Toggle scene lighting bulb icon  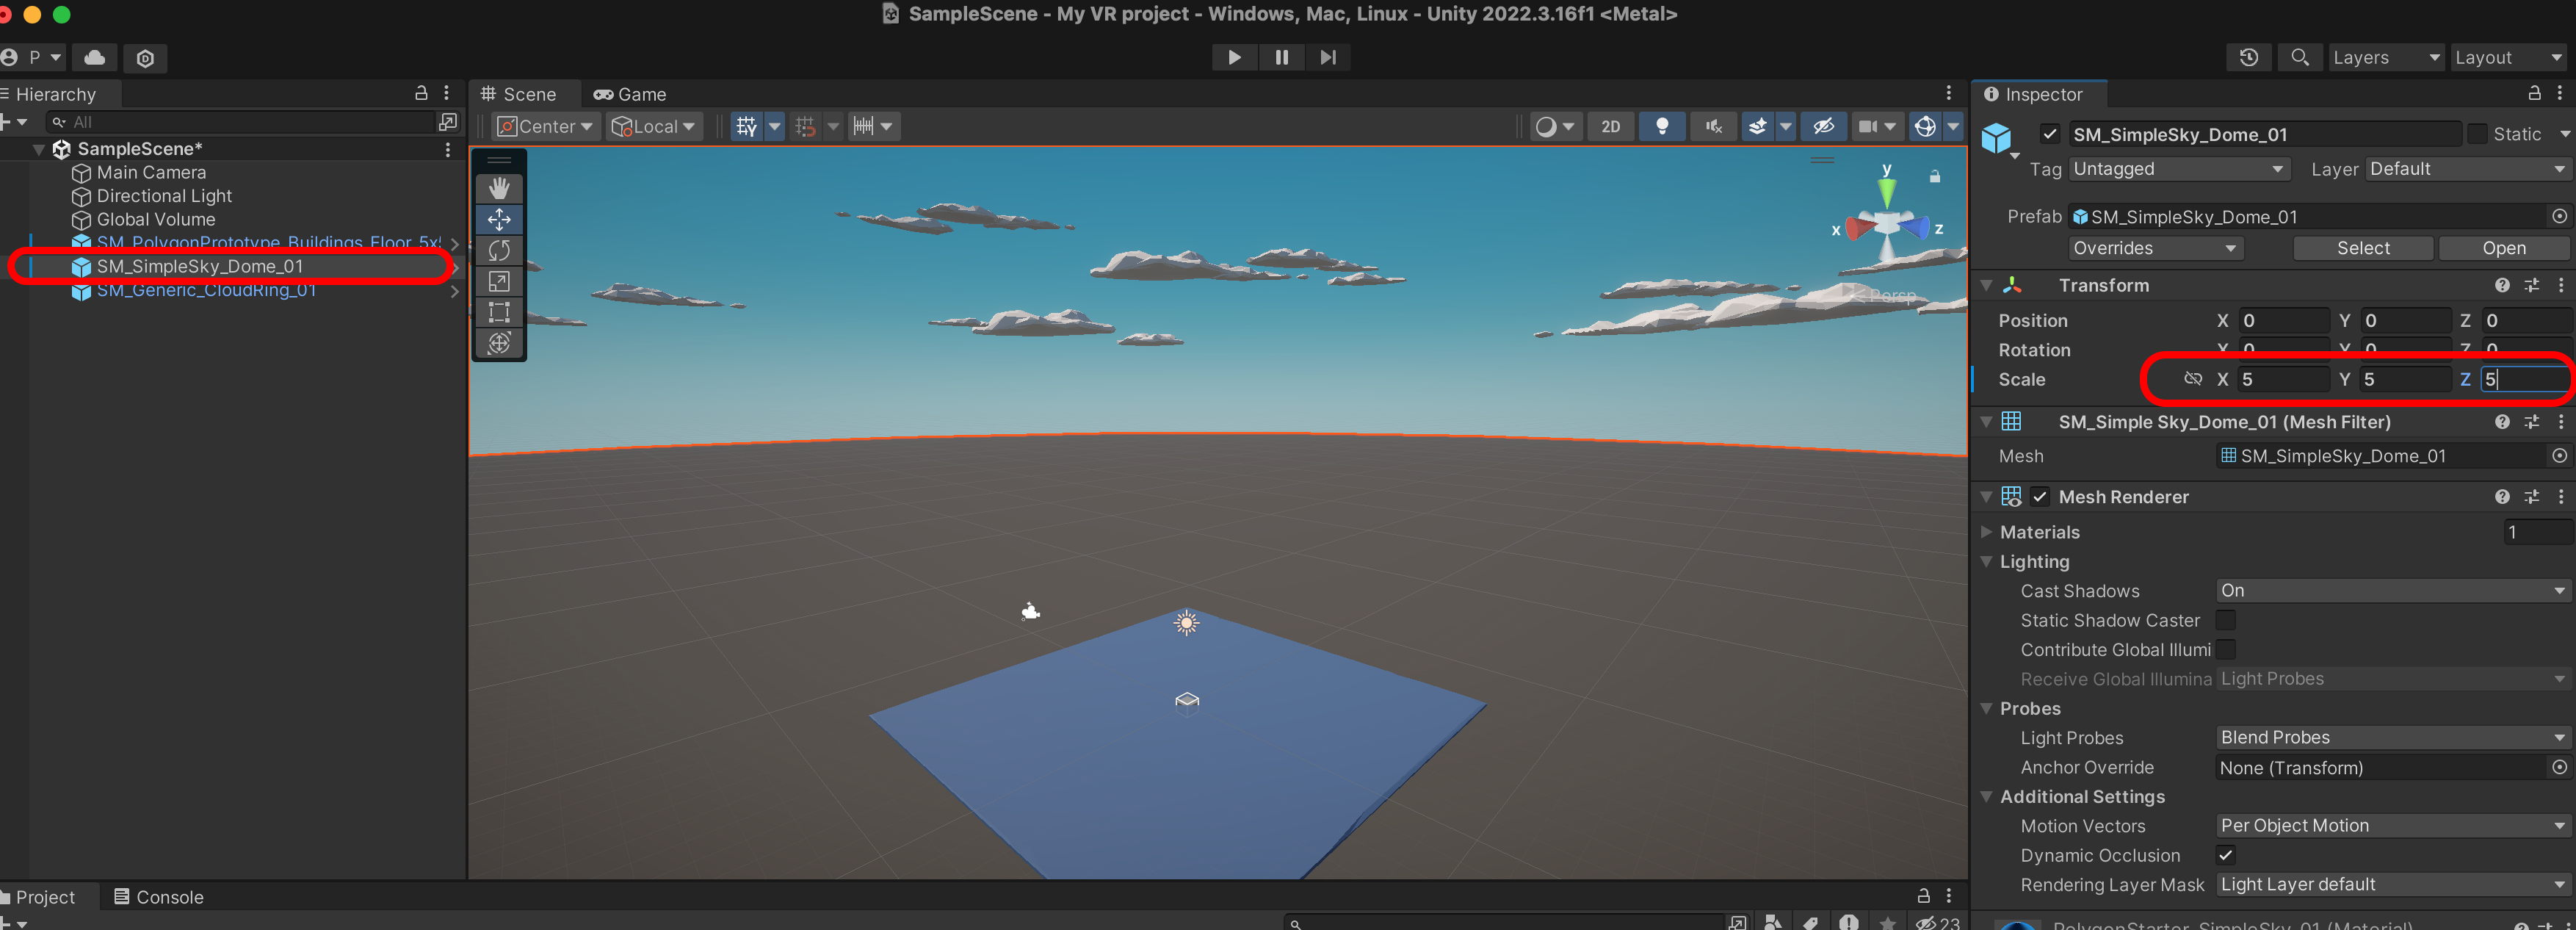point(1662,126)
